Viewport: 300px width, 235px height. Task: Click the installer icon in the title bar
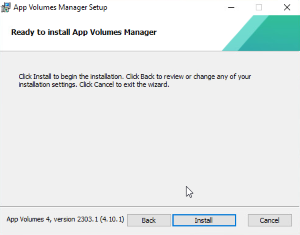tap(6, 7)
